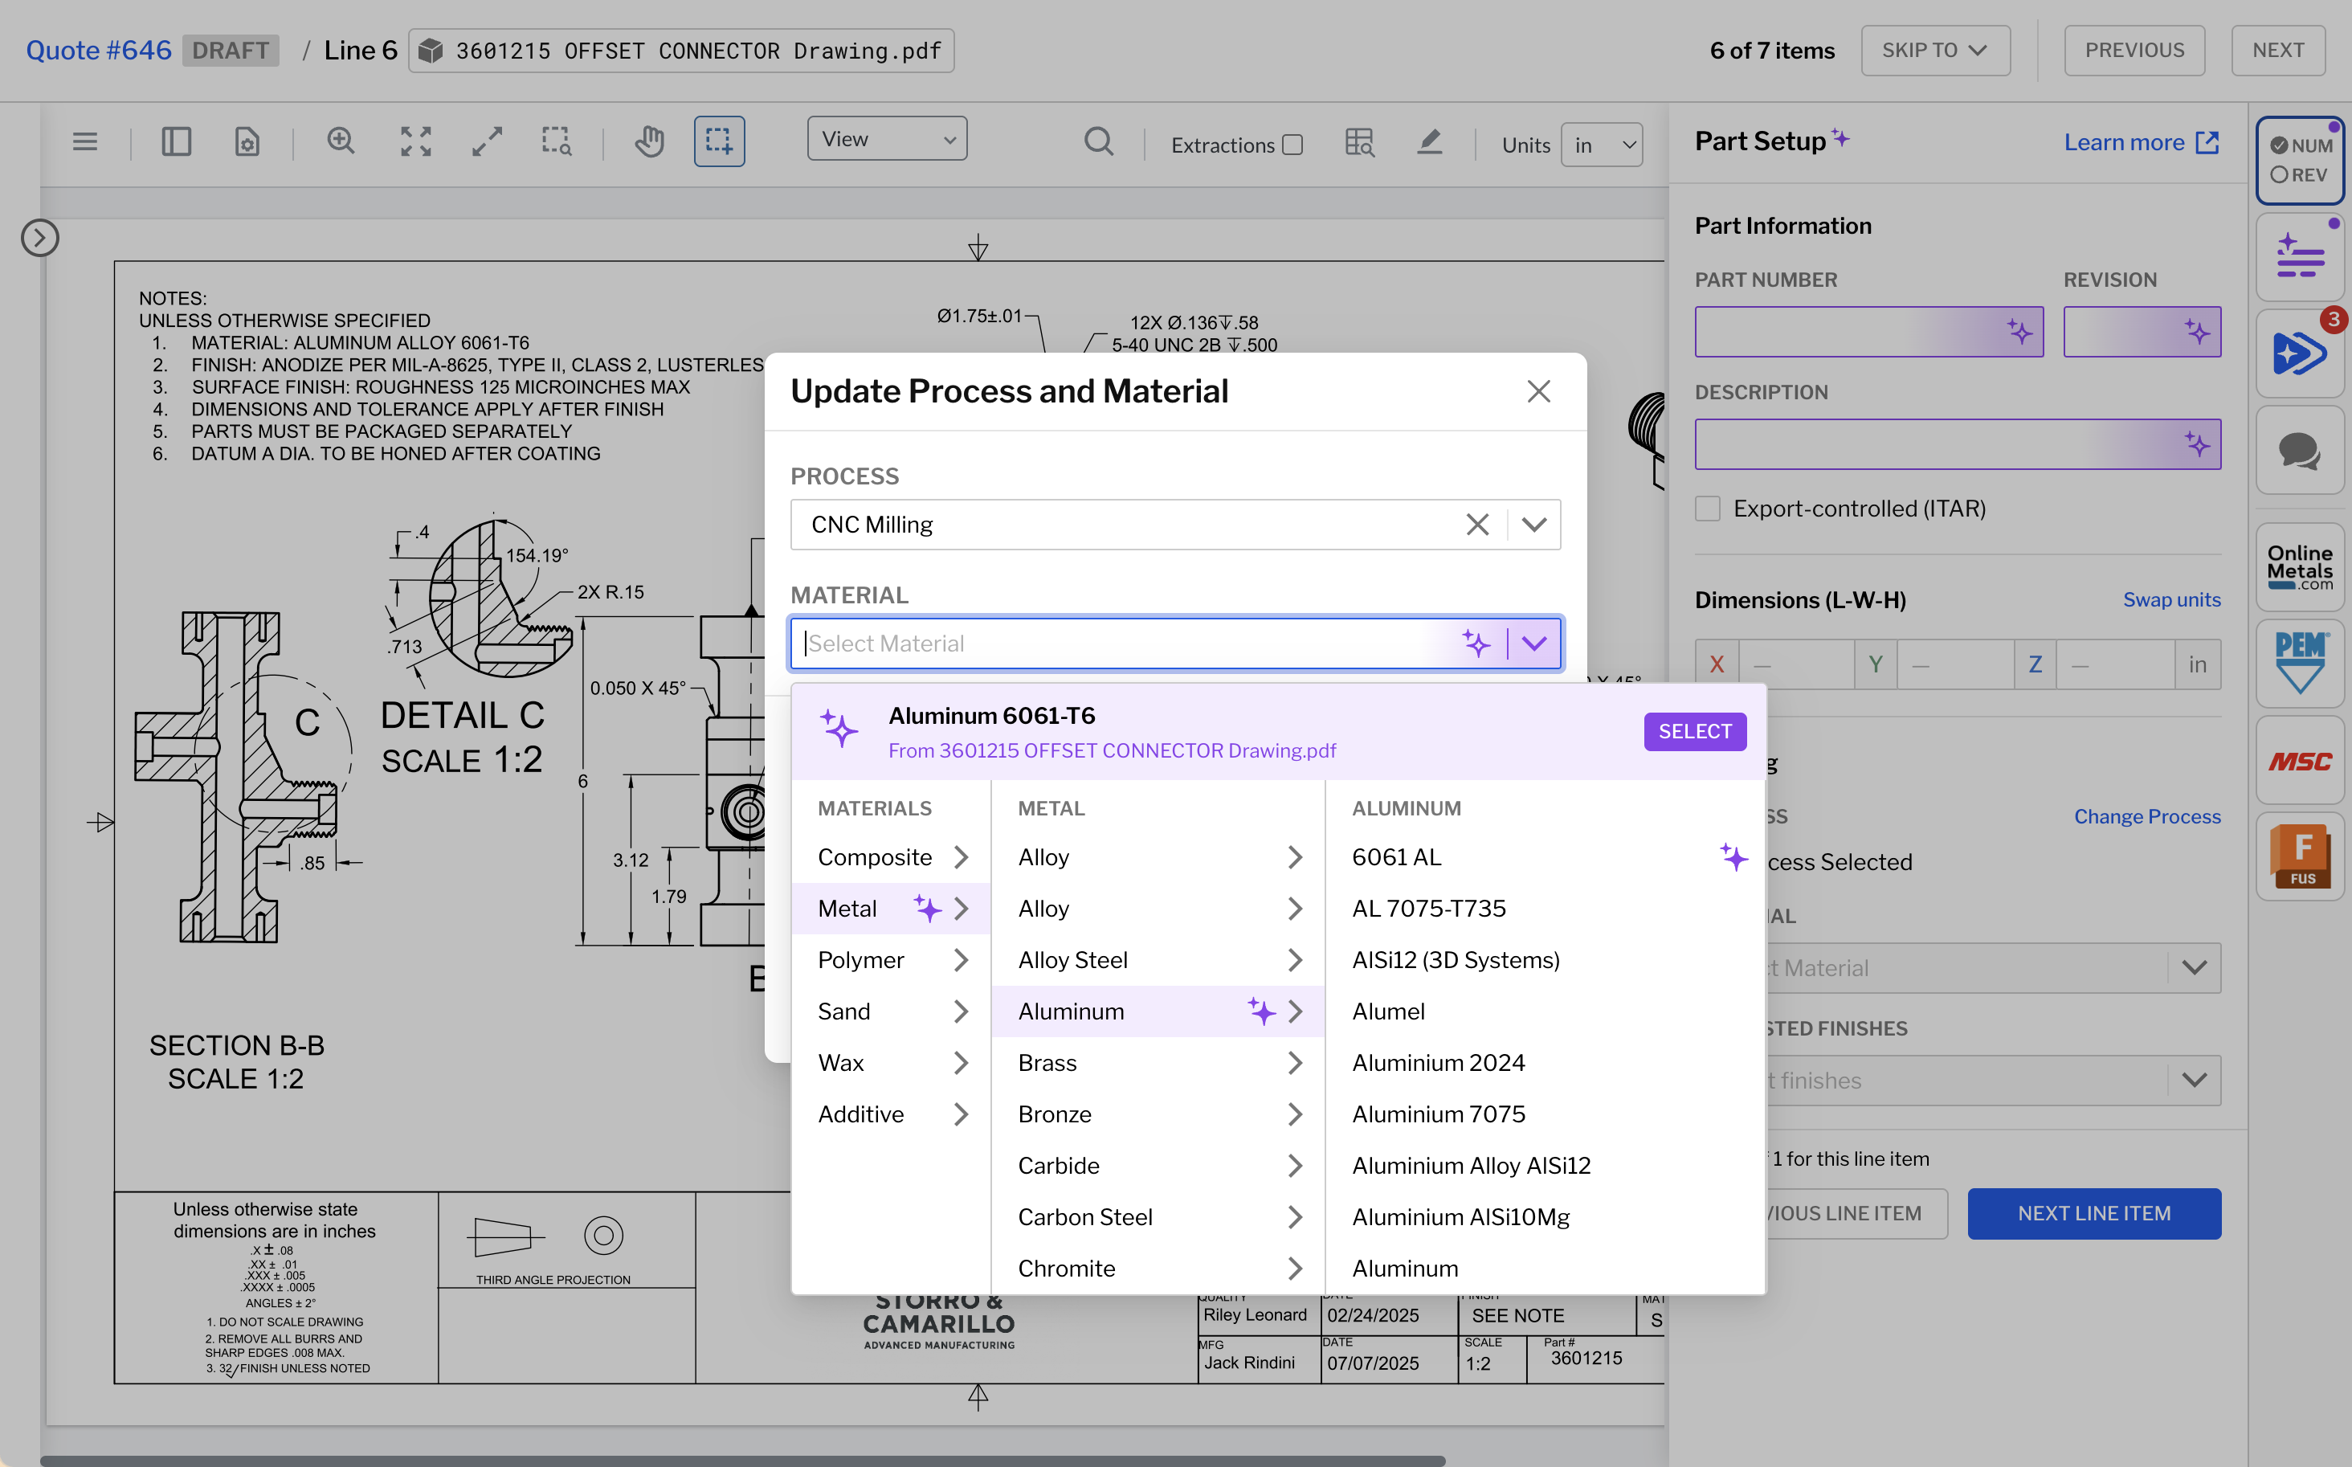Click the Change Process link
Viewport: 2352px width, 1467px height.
2147,817
